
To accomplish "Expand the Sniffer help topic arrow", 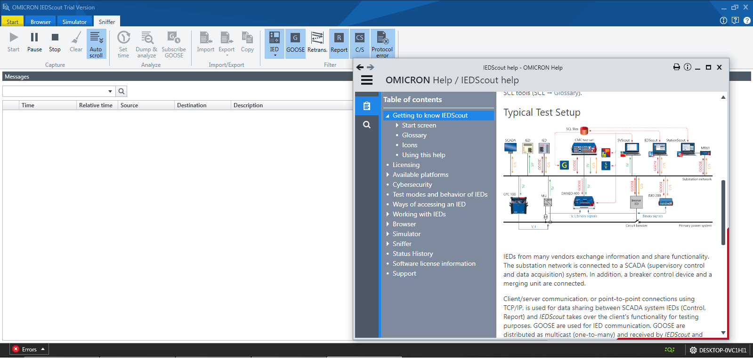I will tap(388, 244).
